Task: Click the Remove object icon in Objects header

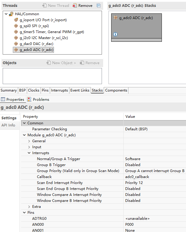Action: point(82,63)
